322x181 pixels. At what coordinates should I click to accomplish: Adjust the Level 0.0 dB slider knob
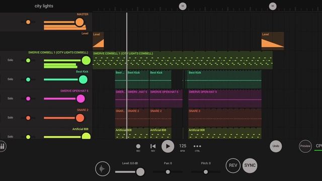[140, 172]
